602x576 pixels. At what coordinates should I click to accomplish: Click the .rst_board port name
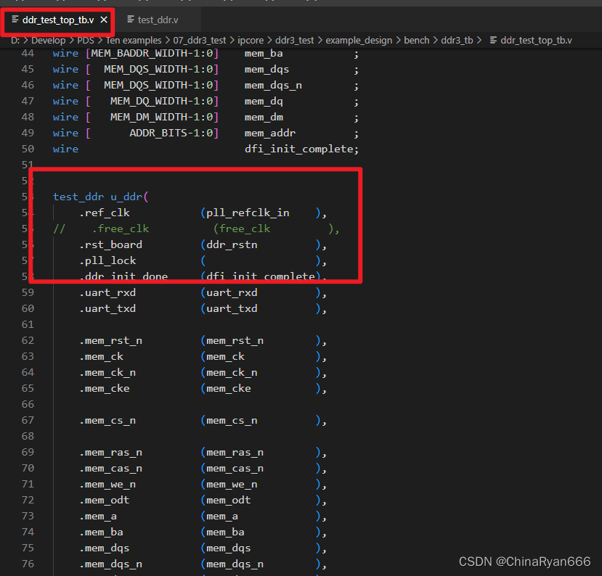pyautogui.click(x=110, y=244)
